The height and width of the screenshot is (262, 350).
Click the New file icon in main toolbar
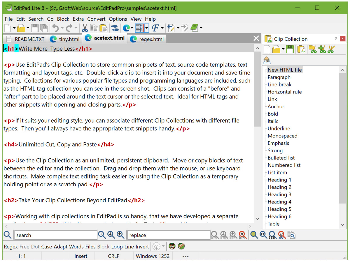(8, 28)
